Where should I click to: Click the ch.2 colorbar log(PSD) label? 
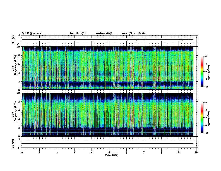click(209, 119)
